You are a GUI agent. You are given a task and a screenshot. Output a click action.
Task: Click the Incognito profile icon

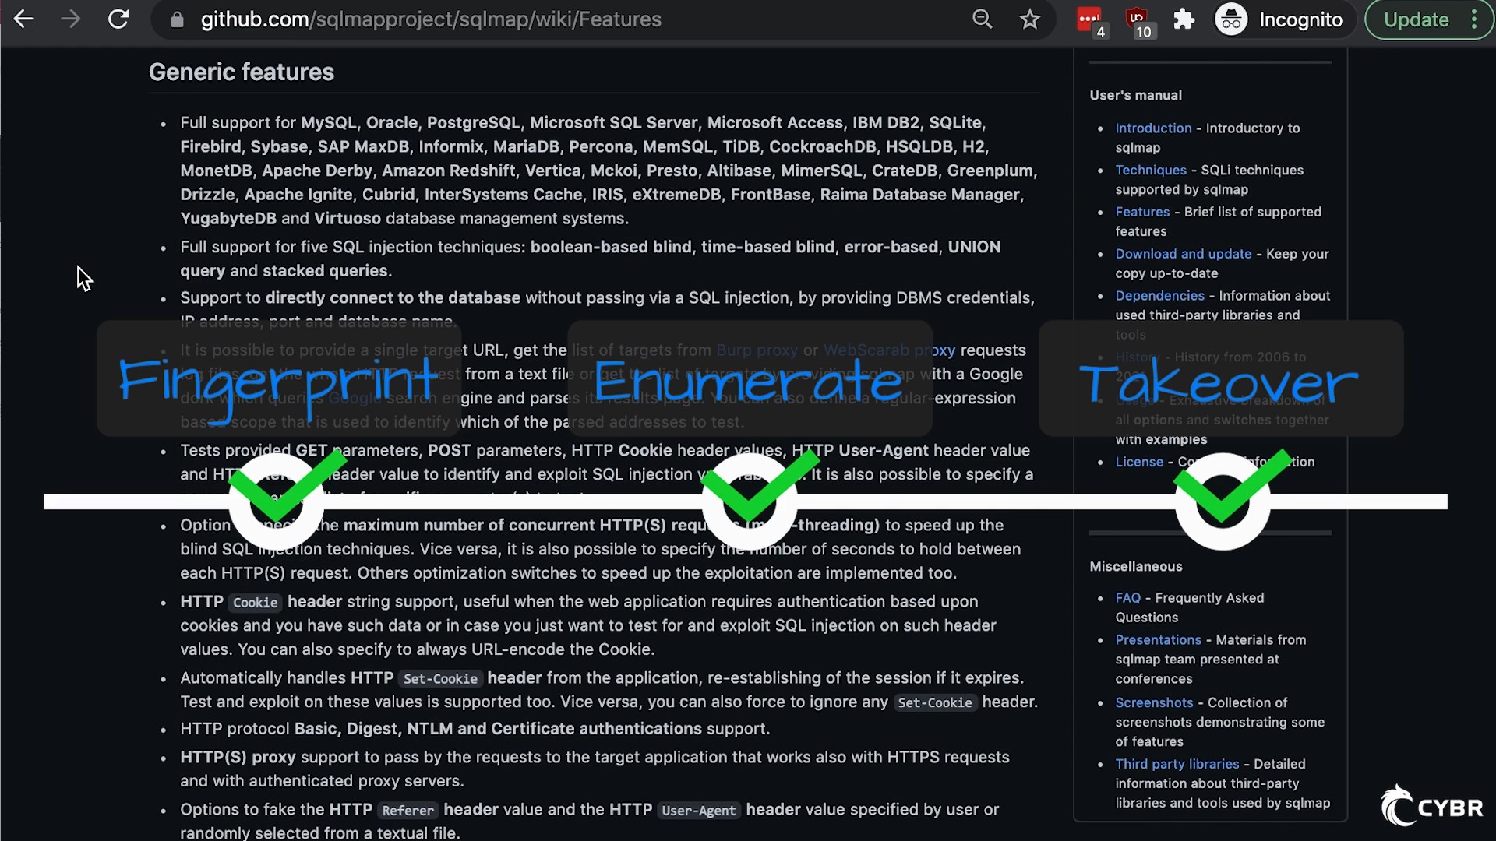[x=1232, y=19]
